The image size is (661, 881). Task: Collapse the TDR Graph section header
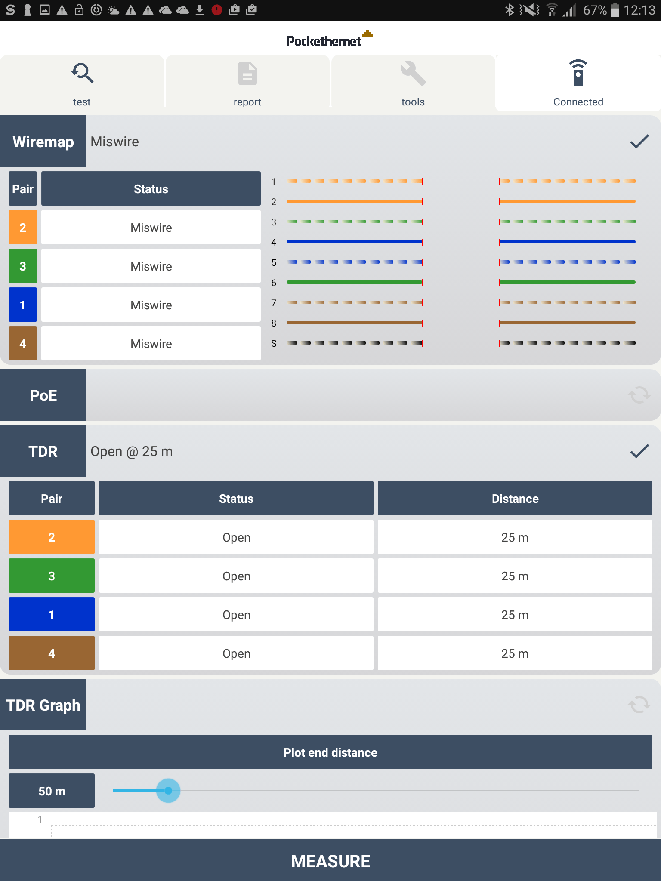point(43,705)
